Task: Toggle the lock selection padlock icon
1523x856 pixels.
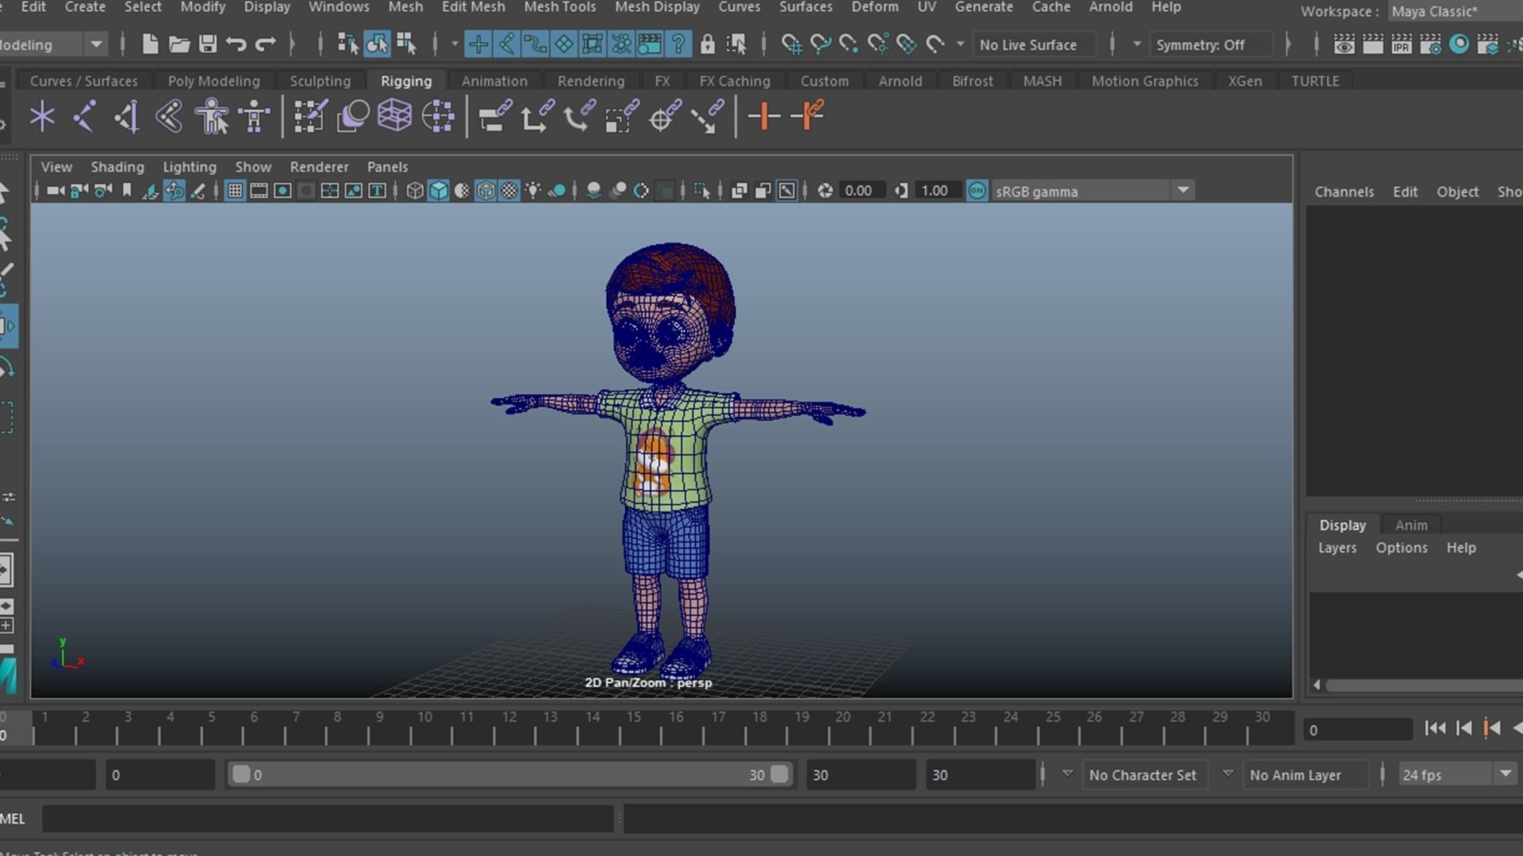Action: (707, 44)
